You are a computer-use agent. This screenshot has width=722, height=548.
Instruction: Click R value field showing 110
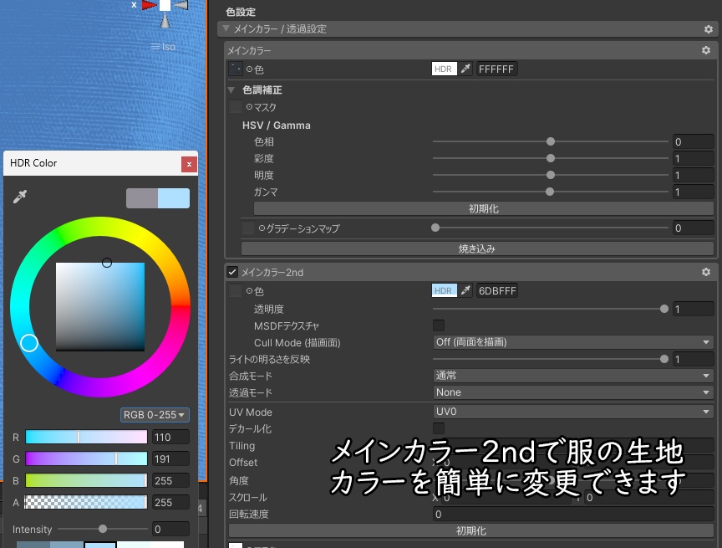[x=170, y=437]
